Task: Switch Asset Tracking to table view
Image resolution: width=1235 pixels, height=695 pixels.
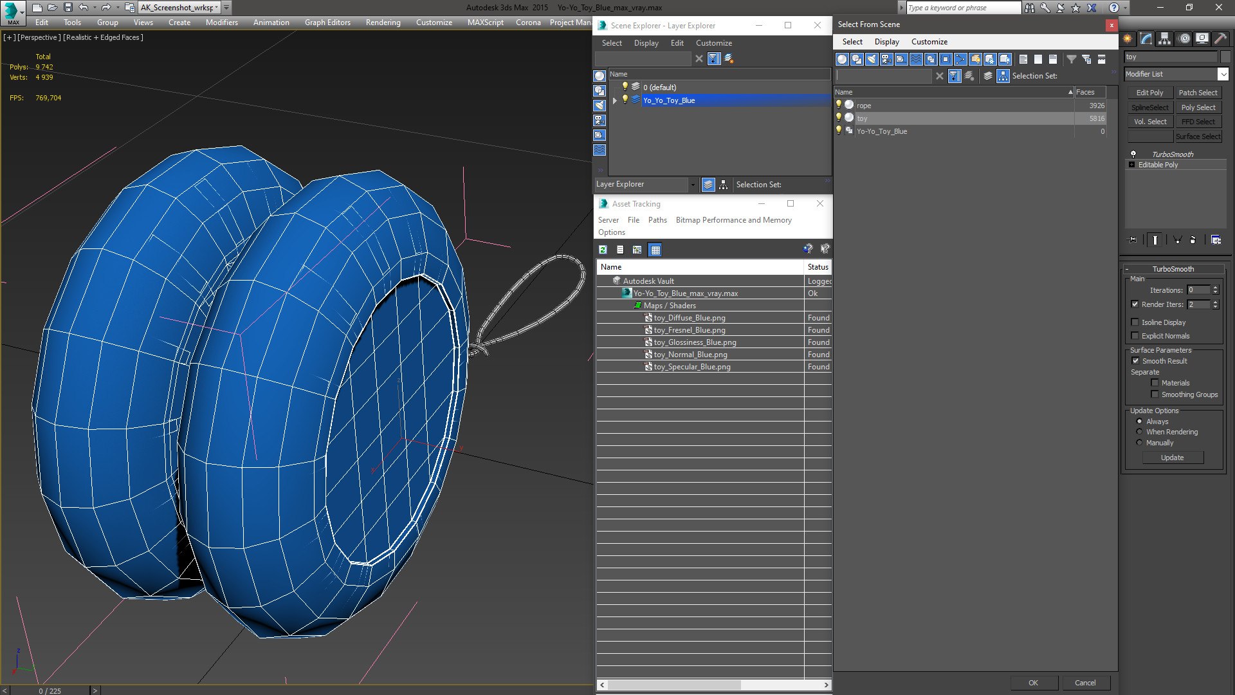Action: (x=655, y=250)
